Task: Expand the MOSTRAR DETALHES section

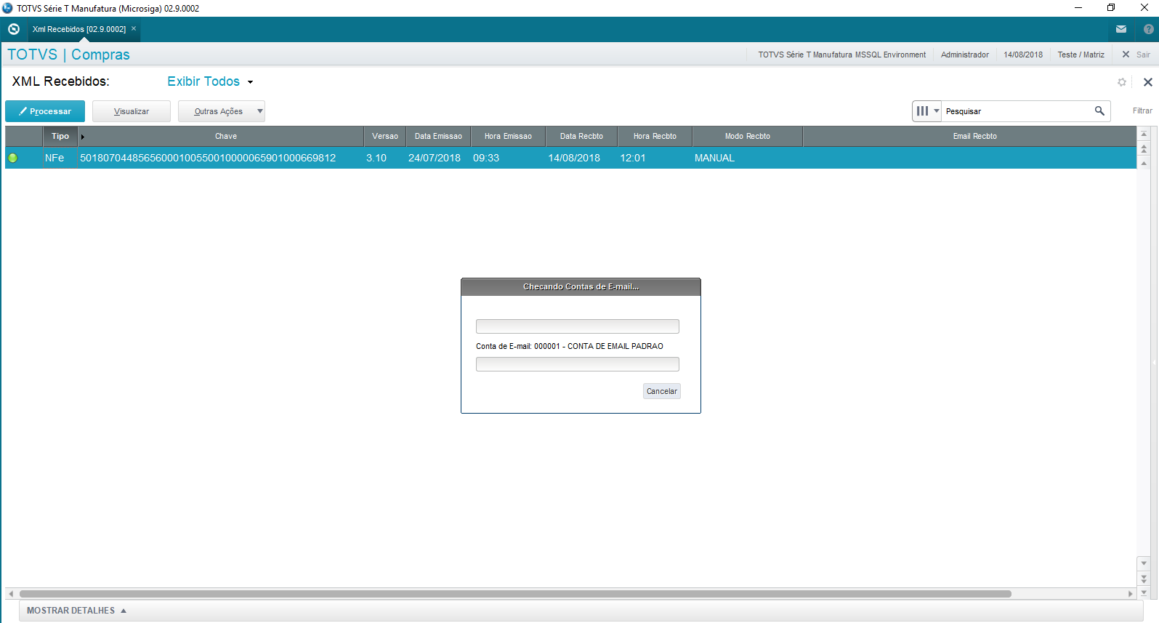Action: 76,611
